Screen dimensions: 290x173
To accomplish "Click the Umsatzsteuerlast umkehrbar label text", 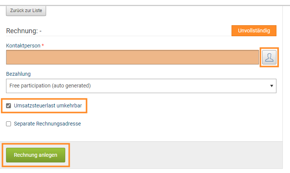I will click(48, 106).
